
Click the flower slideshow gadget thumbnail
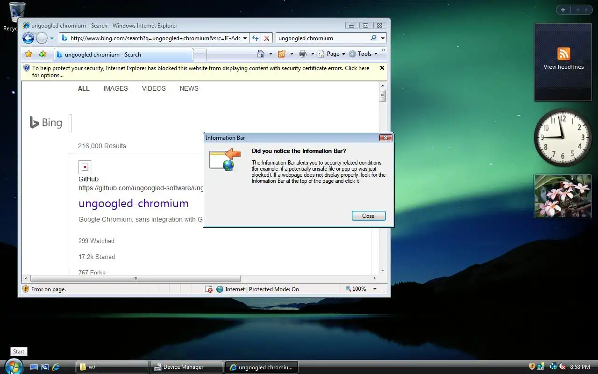click(x=563, y=196)
